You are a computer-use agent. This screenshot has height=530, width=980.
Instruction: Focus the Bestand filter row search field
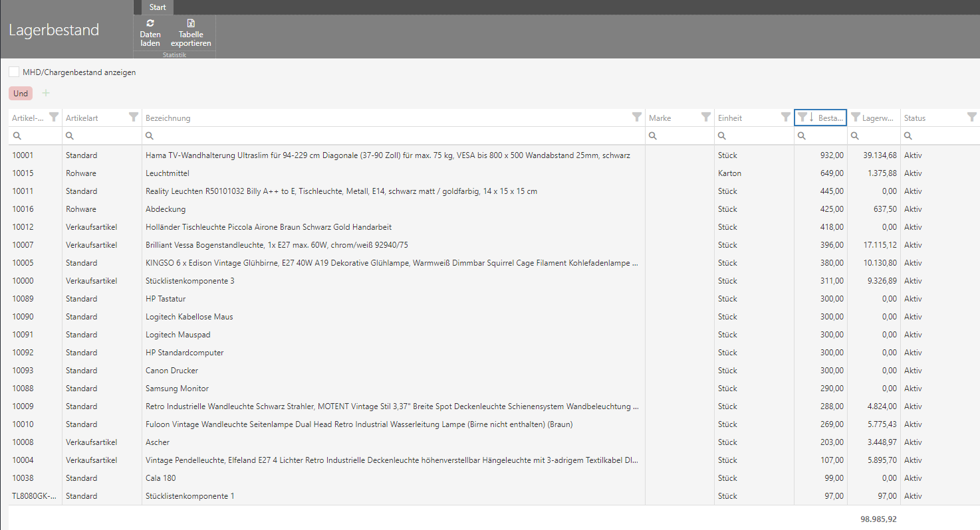[820, 135]
